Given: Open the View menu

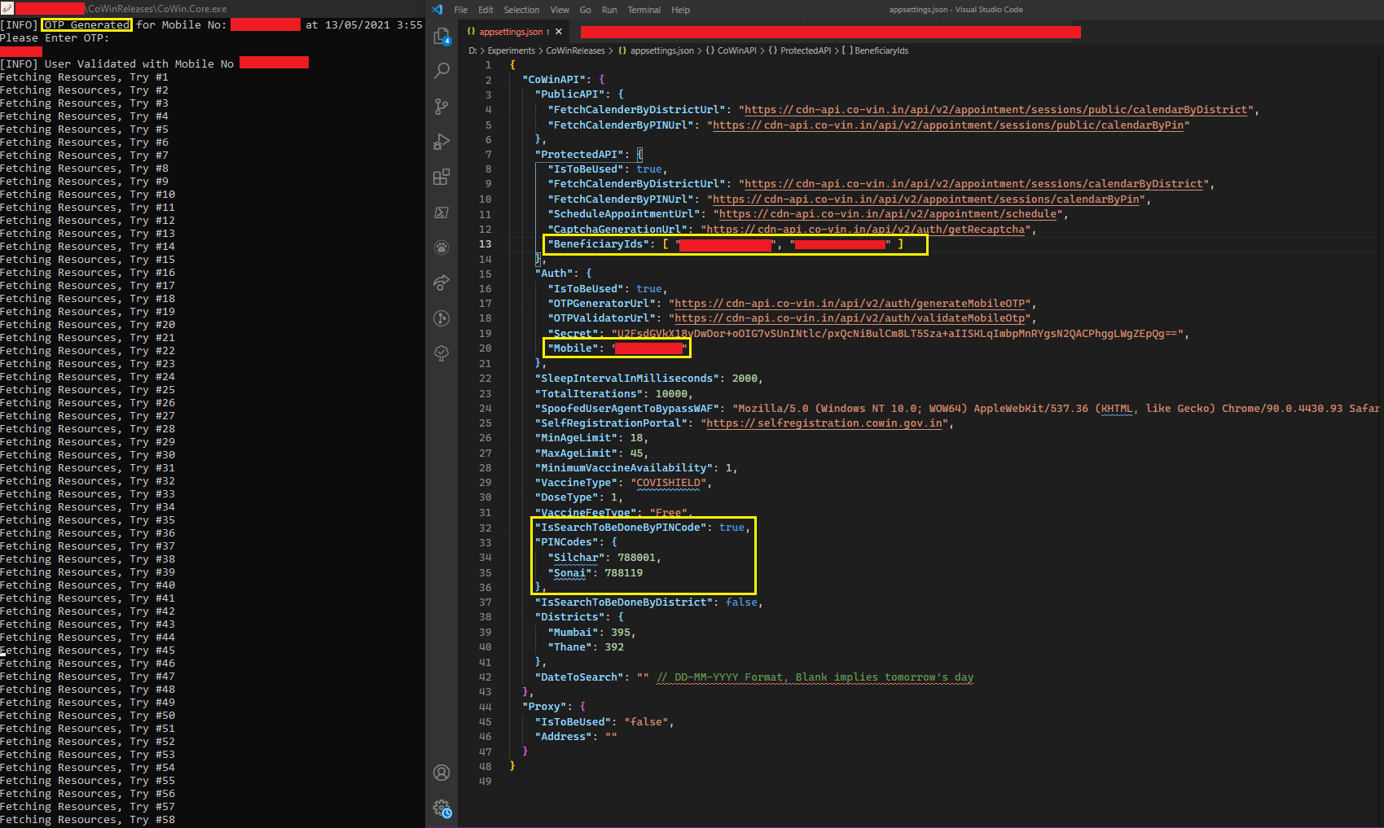Looking at the screenshot, I should pos(560,10).
